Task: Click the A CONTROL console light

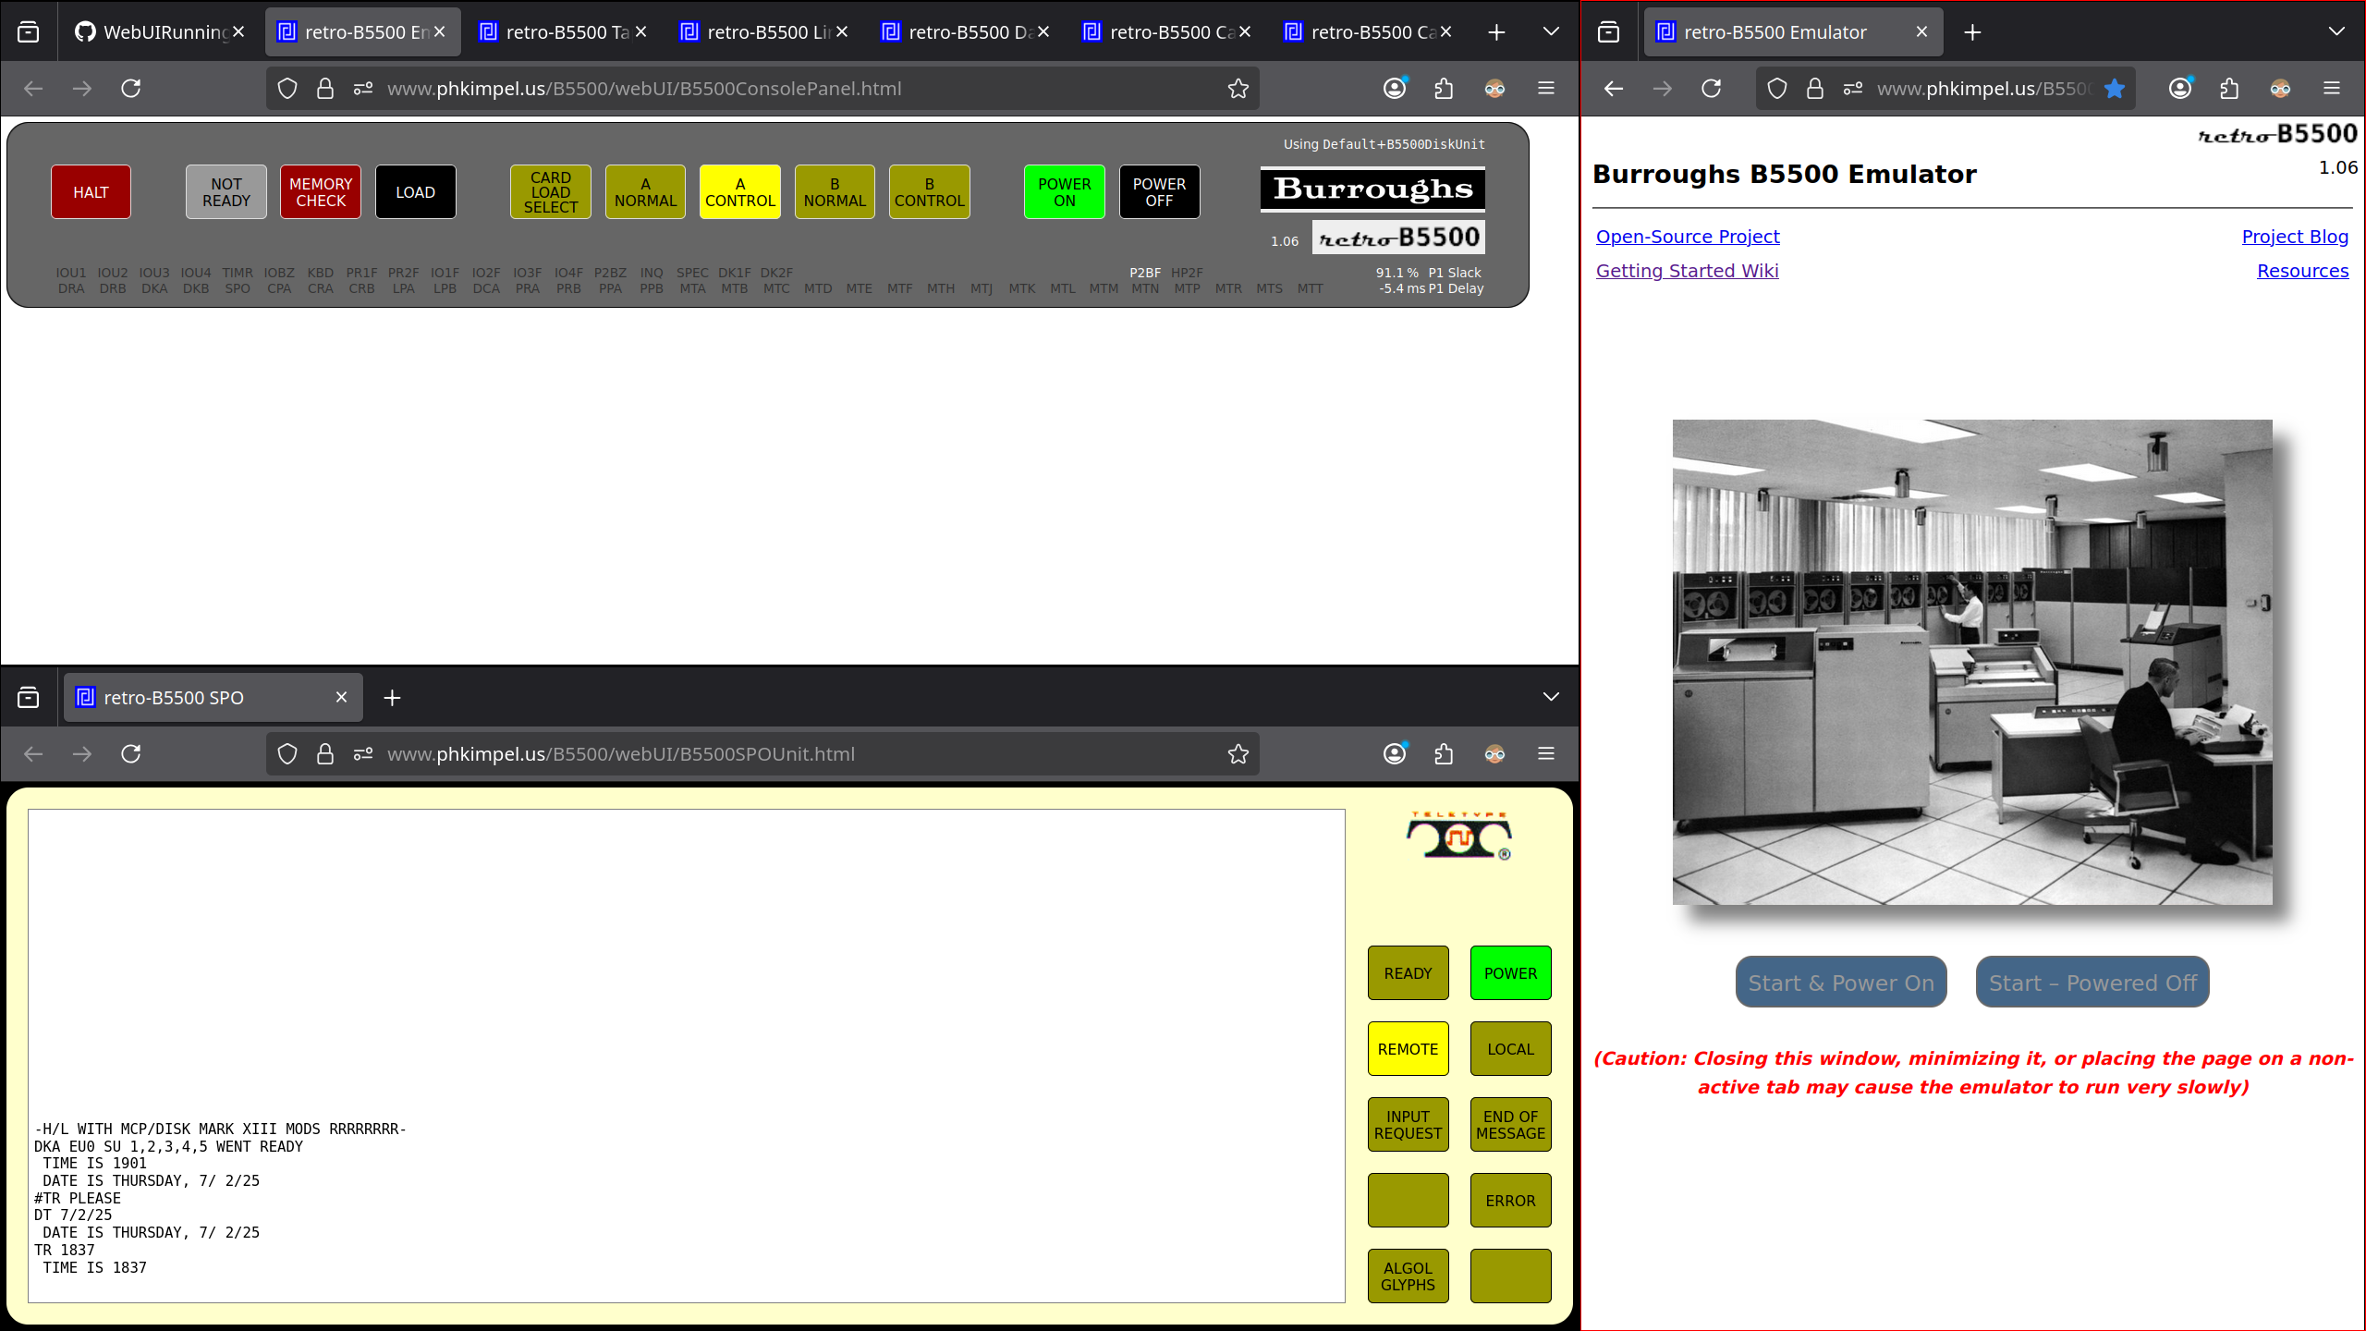Action: click(740, 192)
